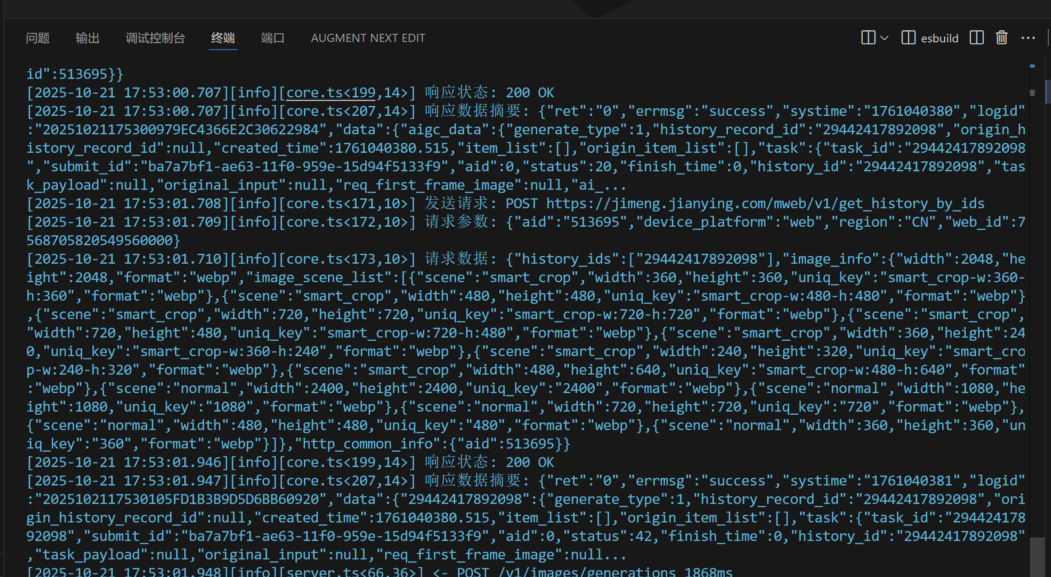
Task: Follow the underlined core.ts<199 link
Action: click(x=331, y=92)
